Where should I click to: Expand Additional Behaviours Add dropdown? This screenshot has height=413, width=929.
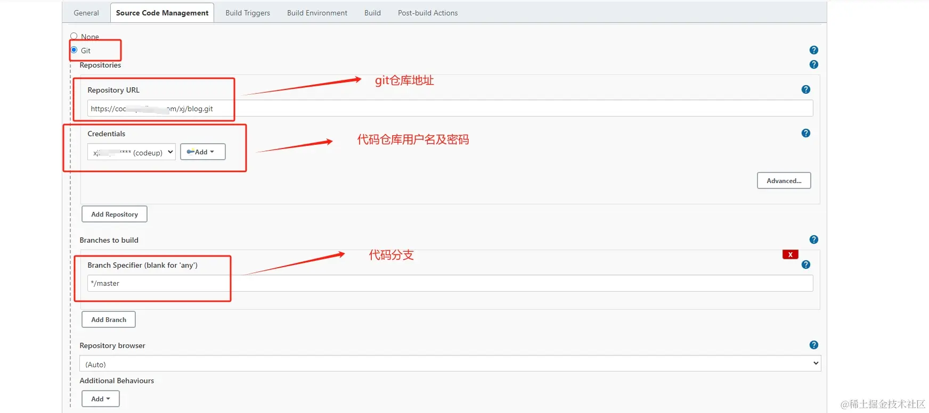101,399
